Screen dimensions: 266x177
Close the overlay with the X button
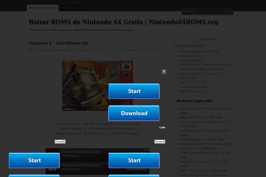pos(164,72)
